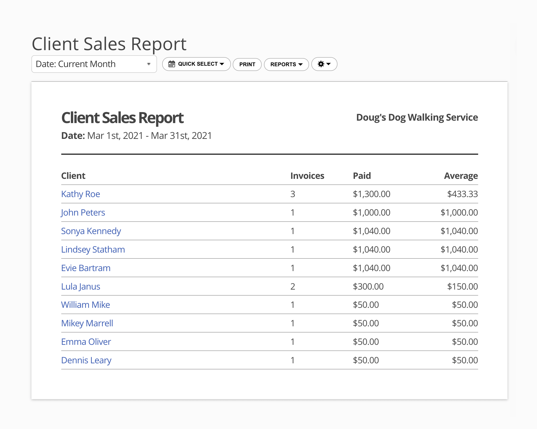Screen dimensions: 537x429
Task: Click the Paid column header
Action: coord(362,176)
